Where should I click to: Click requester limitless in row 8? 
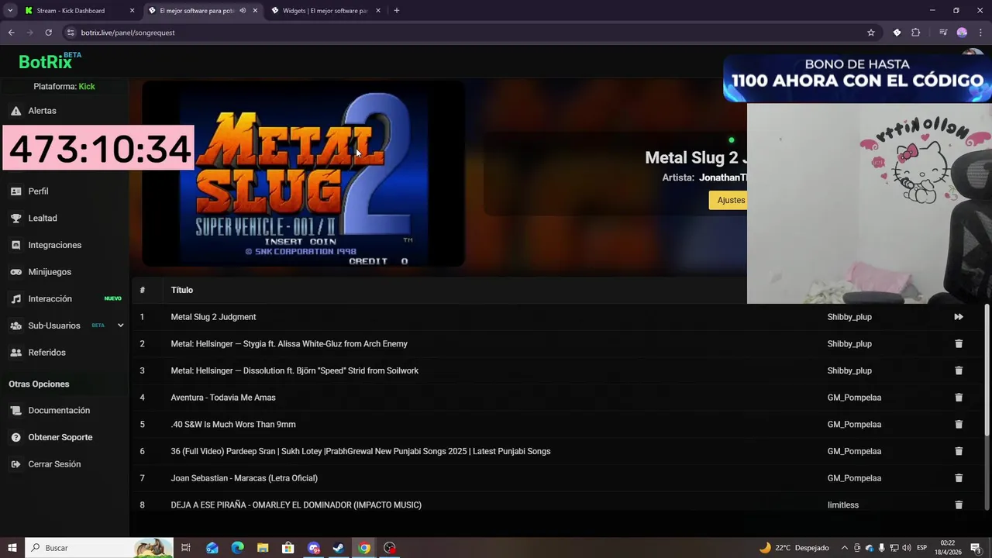tap(843, 505)
